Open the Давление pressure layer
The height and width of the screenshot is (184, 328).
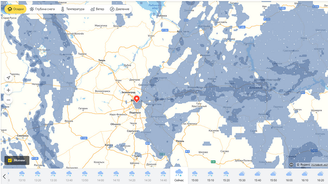(x=120, y=9)
